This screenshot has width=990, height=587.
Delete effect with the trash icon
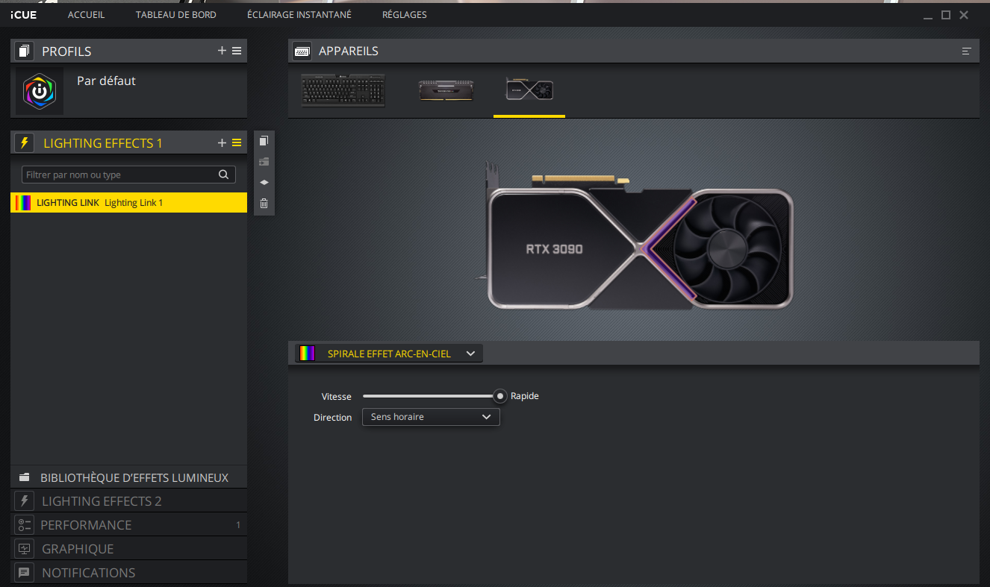[x=264, y=203]
